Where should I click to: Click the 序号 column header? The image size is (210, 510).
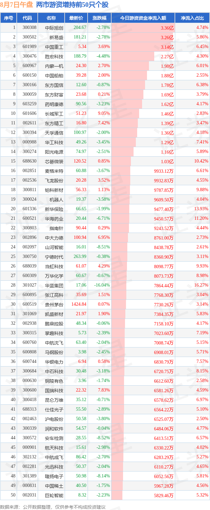(x=9, y=18)
